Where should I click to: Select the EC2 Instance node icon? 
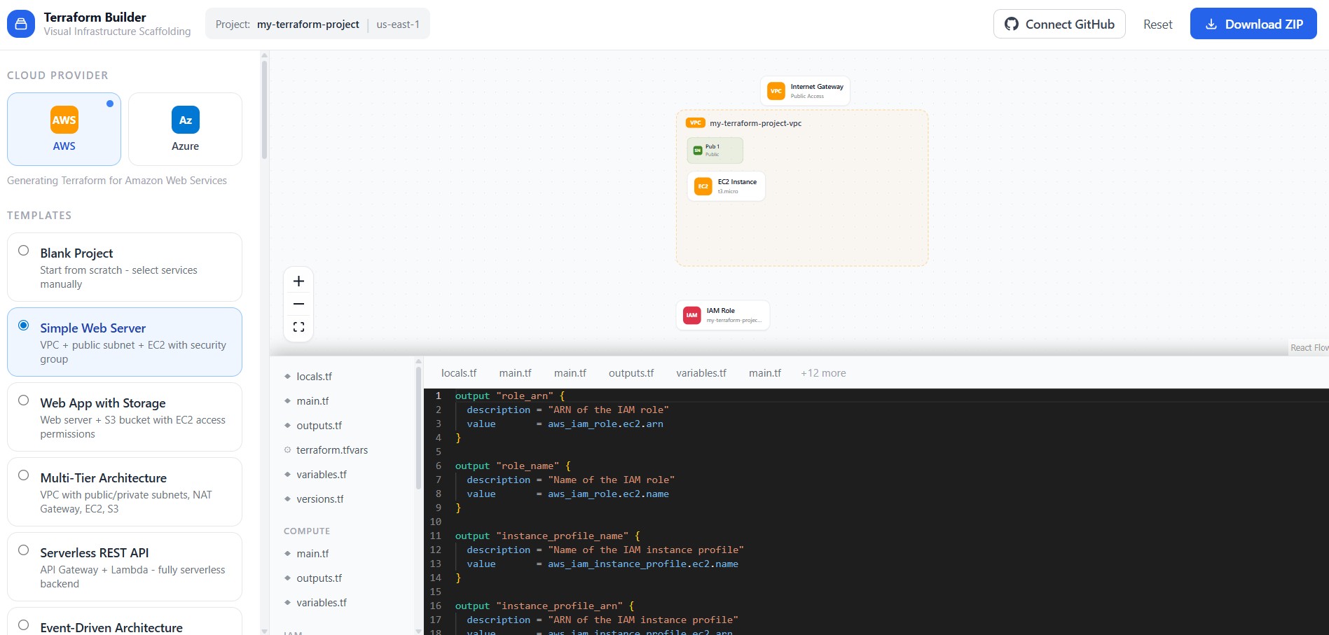tap(703, 186)
